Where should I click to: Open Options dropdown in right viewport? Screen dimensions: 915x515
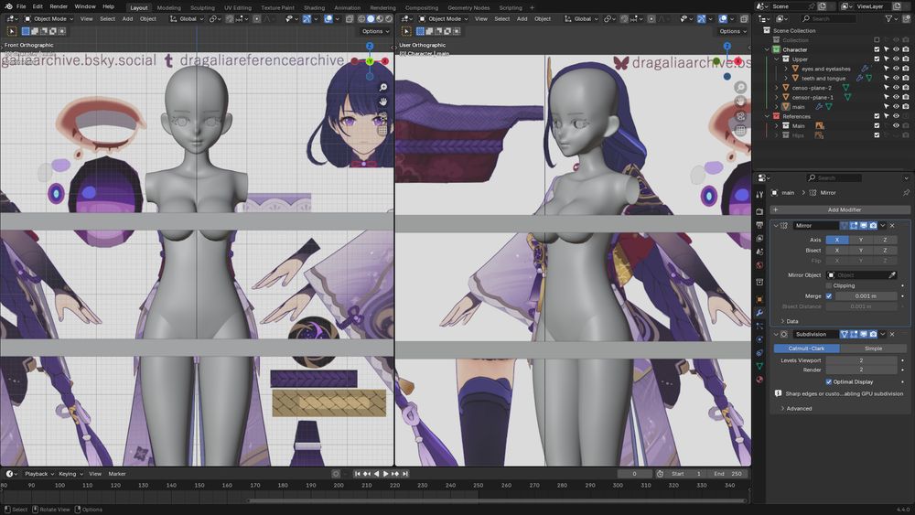[732, 31]
